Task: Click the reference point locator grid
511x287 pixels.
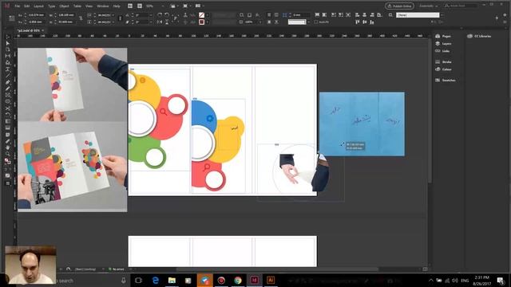Action: [x=12, y=18]
